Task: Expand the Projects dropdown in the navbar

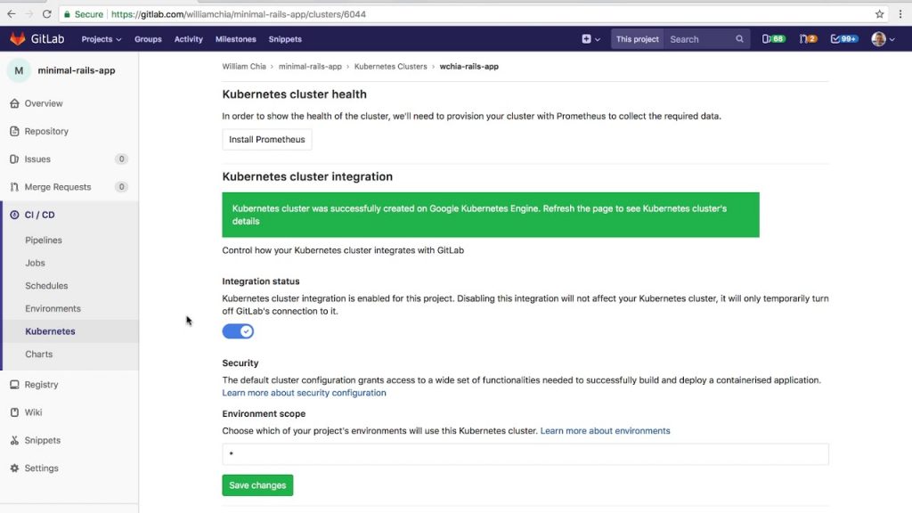Action: (102, 39)
